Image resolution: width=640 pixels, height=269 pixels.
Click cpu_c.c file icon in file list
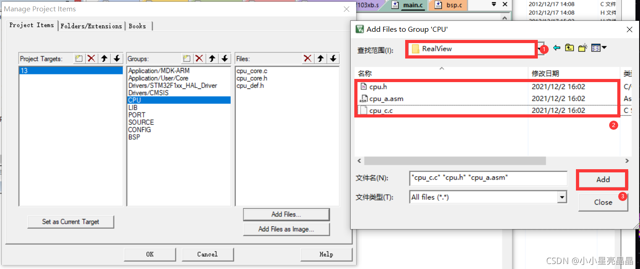(363, 110)
